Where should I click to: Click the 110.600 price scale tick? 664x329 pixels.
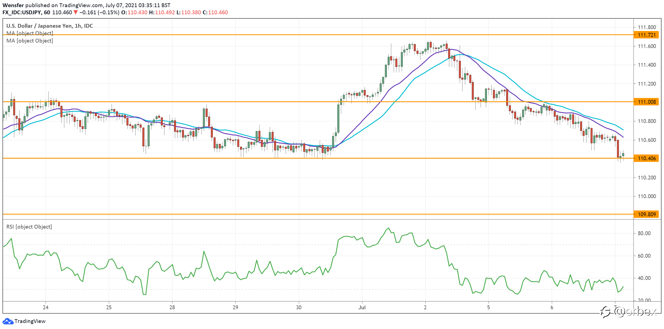(647, 140)
